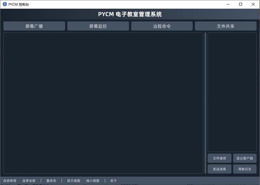Open the 文件共享 file sharing function

pos(226,26)
